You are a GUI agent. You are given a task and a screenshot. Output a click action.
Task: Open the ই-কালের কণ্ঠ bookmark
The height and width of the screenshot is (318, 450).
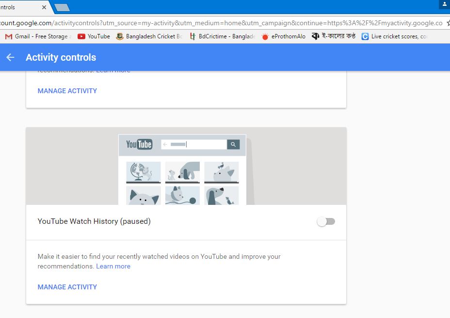(334, 36)
